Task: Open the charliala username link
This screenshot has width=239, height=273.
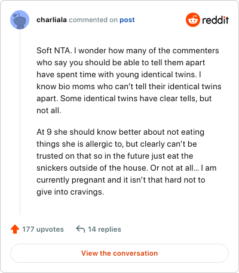Action: click(x=51, y=20)
